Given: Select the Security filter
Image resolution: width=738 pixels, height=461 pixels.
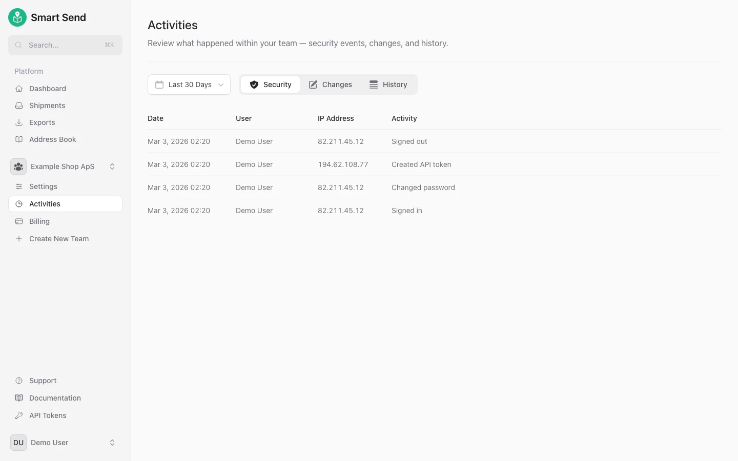Looking at the screenshot, I should tap(270, 85).
